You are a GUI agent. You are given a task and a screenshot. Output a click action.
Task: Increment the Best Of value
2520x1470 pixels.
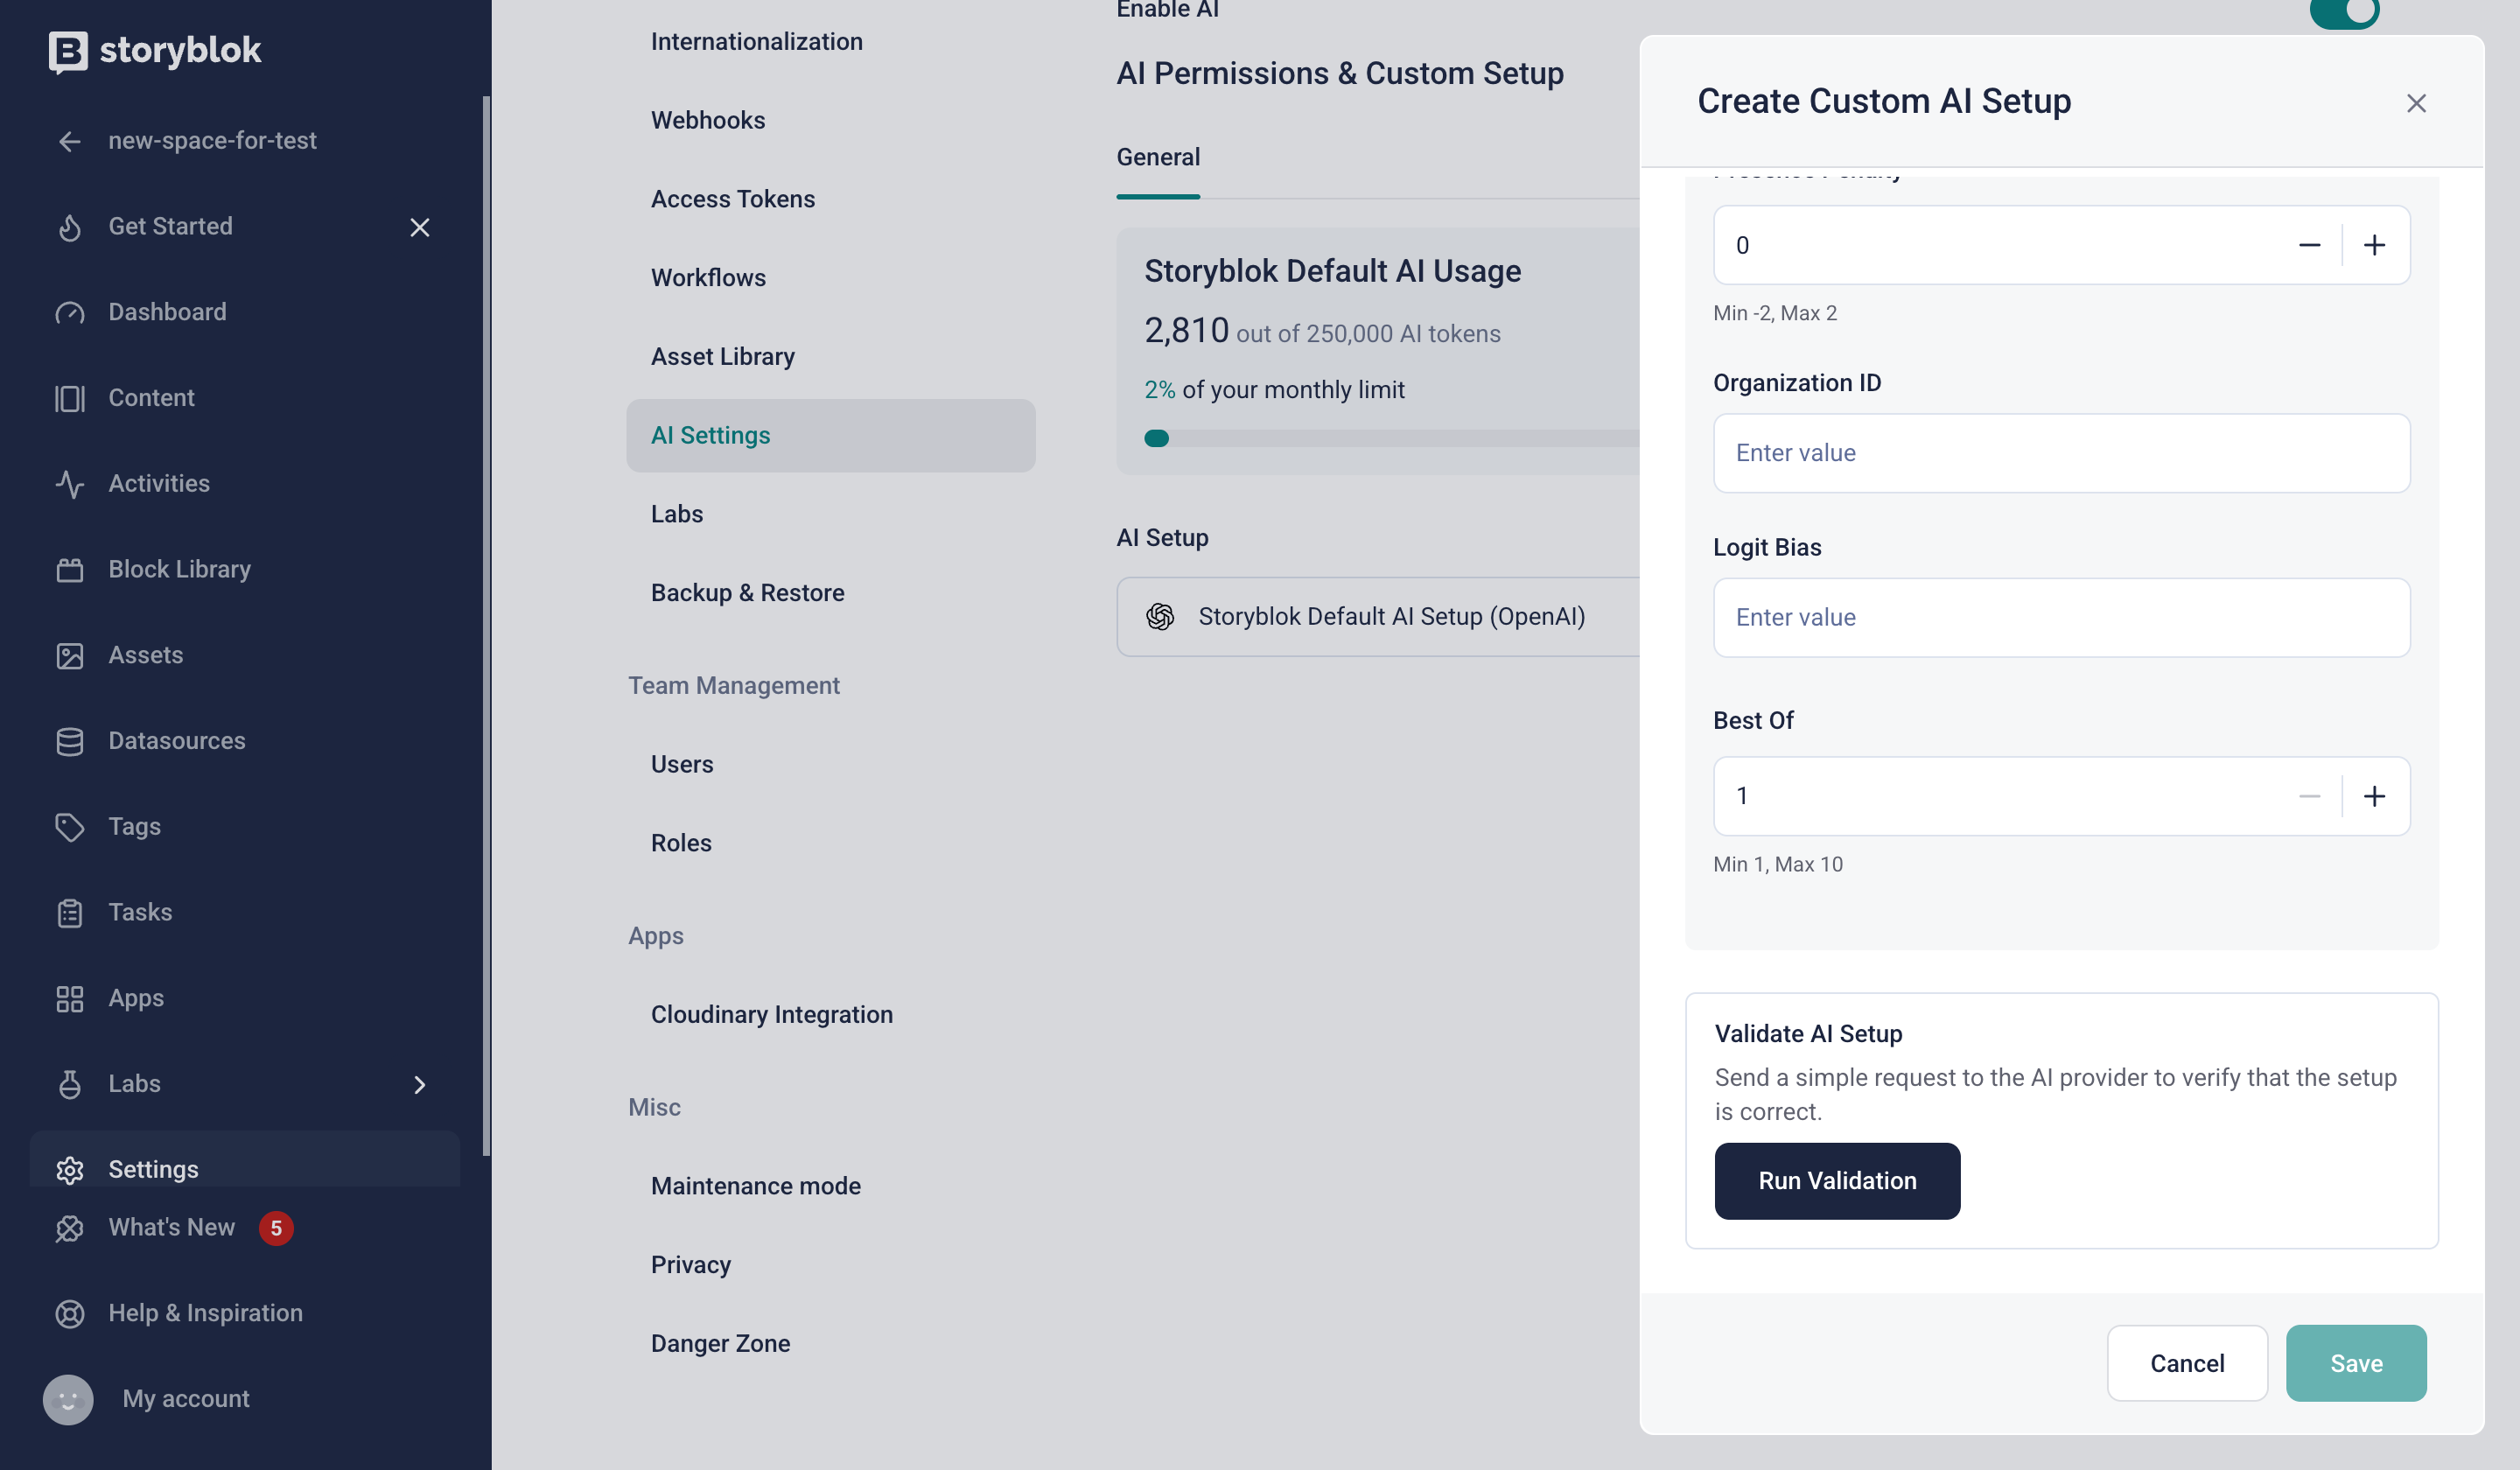(x=2374, y=797)
